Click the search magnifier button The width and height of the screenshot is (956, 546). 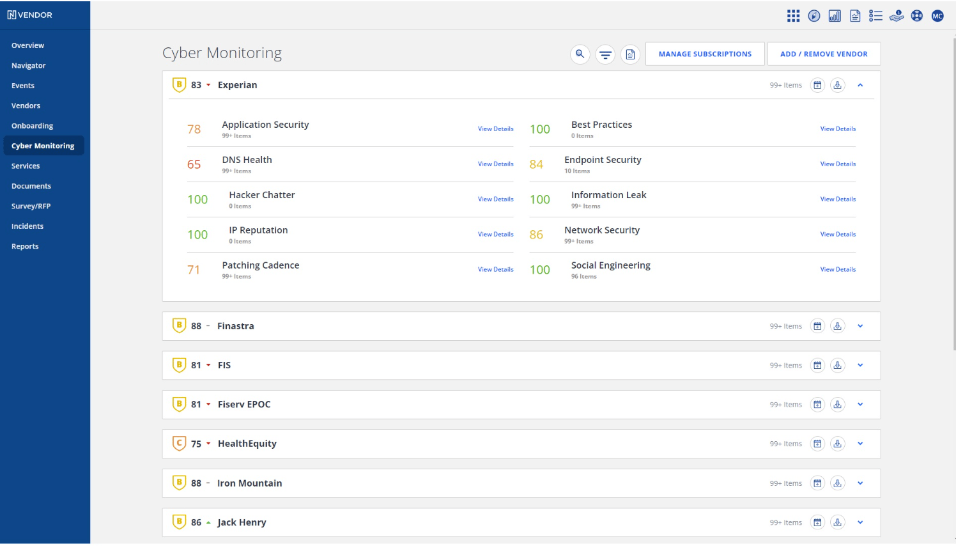click(x=580, y=54)
